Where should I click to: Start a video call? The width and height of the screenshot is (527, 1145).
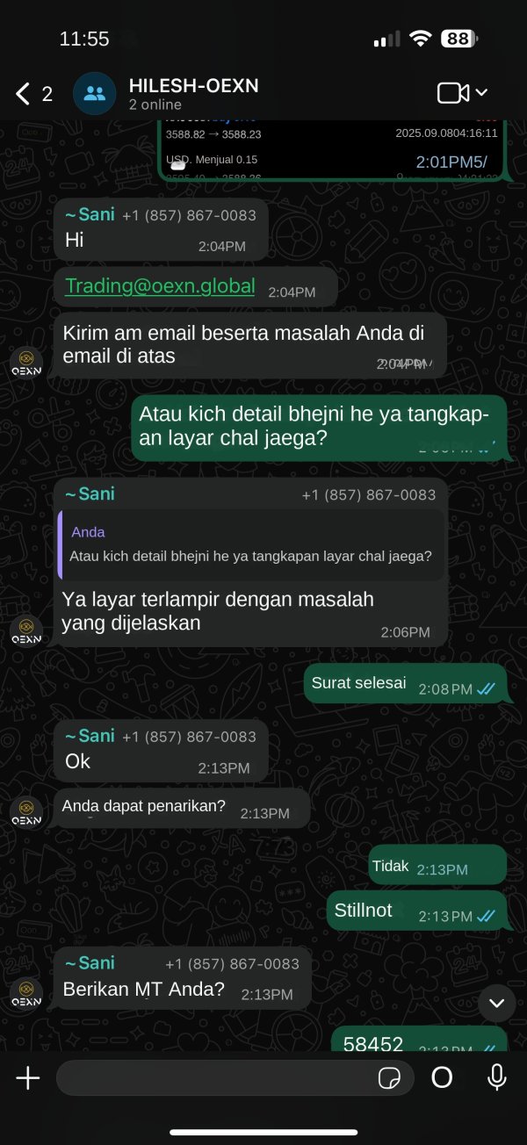(x=453, y=93)
